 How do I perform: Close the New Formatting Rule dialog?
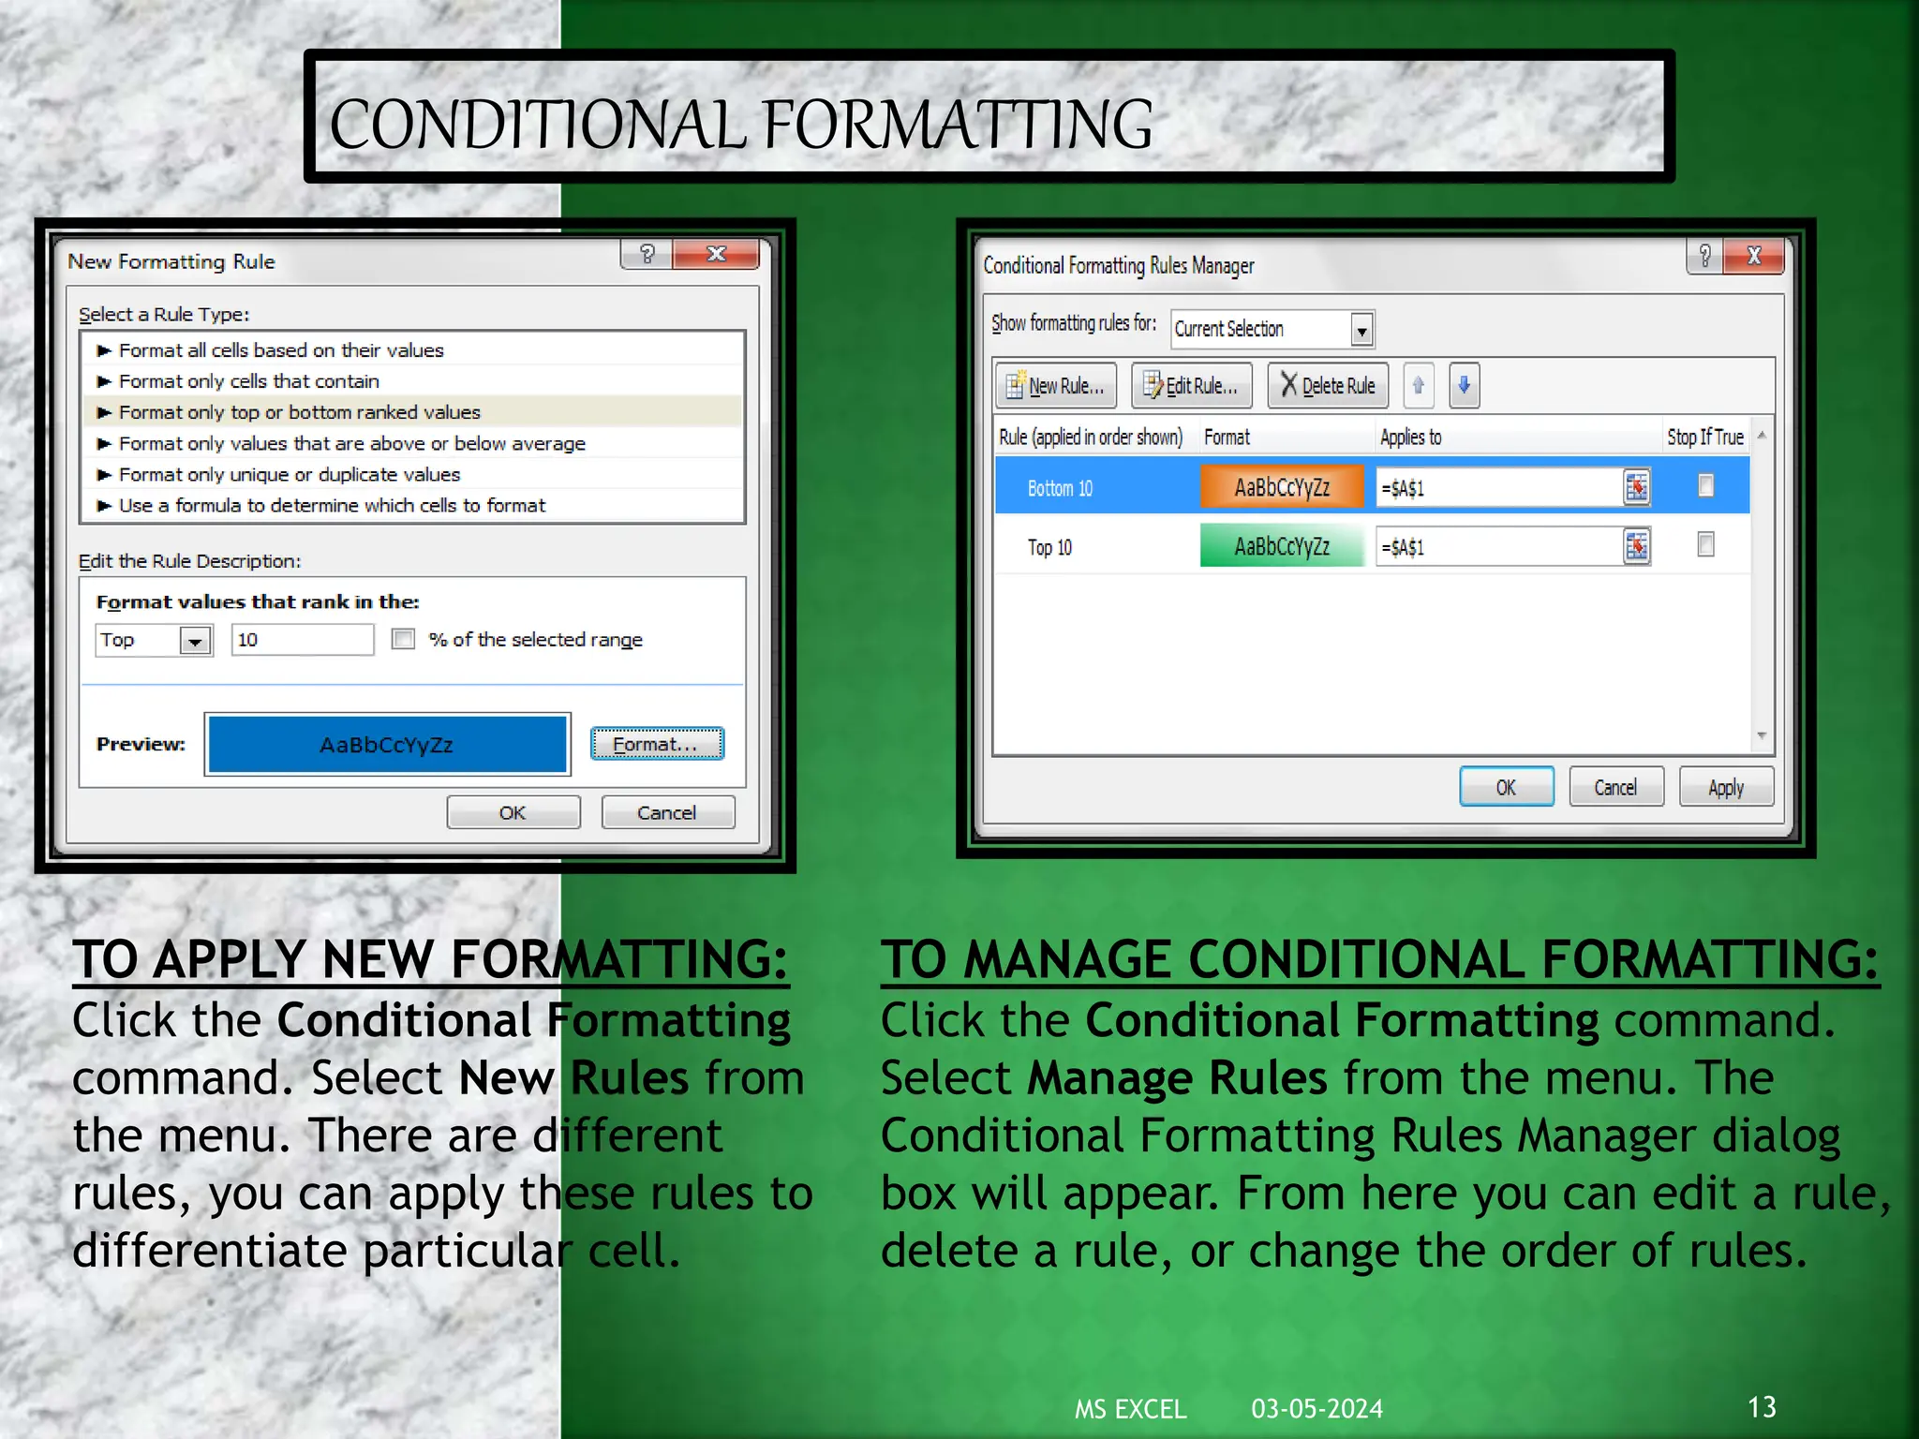pyautogui.click(x=716, y=254)
